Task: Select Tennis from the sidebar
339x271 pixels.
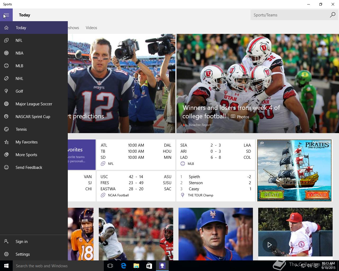Action: tap(34, 129)
